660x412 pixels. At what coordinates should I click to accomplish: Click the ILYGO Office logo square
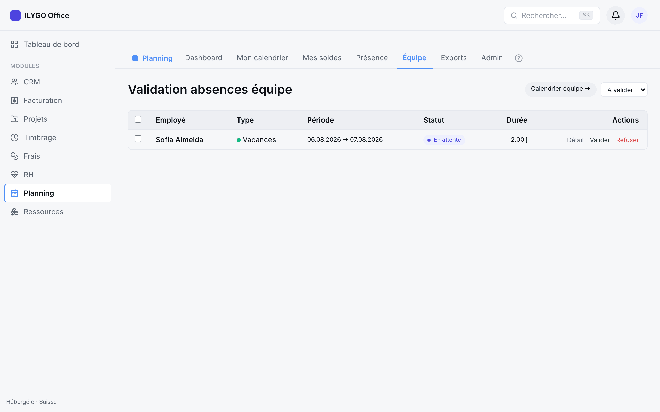point(15,15)
